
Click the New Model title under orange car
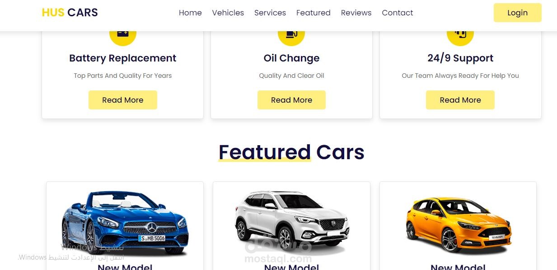click(x=458, y=267)
